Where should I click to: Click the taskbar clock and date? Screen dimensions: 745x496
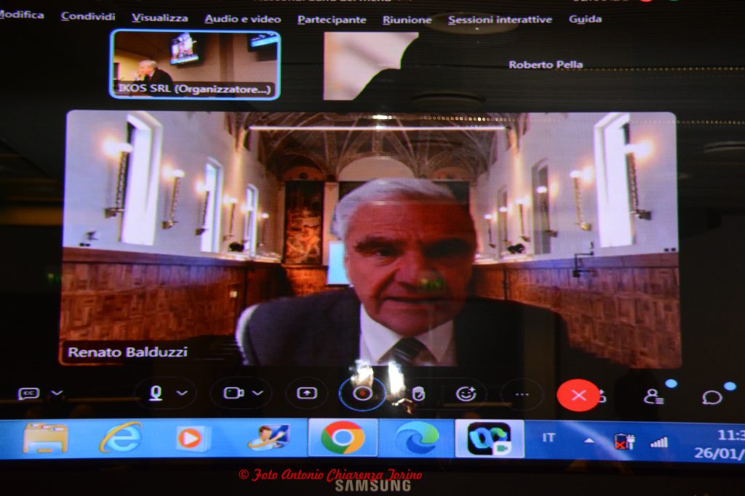[x=720, y=444]
